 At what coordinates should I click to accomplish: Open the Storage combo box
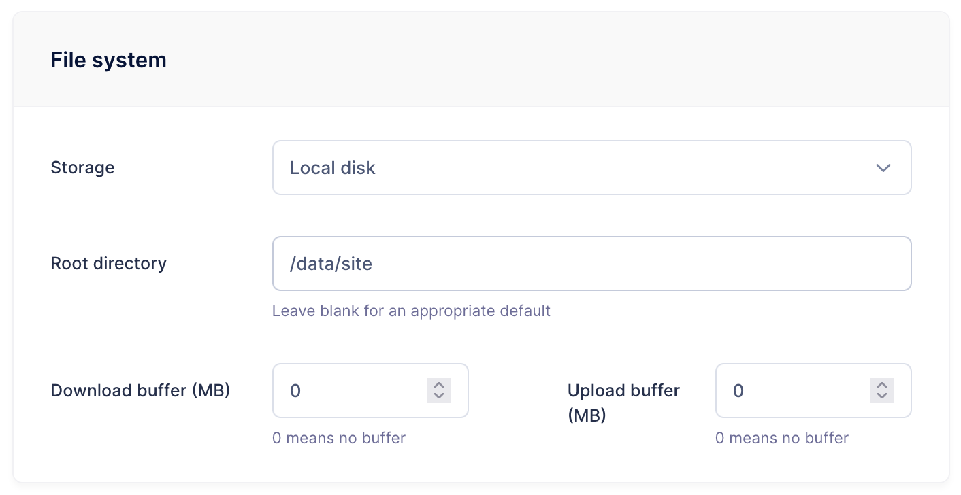tap(591, 168)
